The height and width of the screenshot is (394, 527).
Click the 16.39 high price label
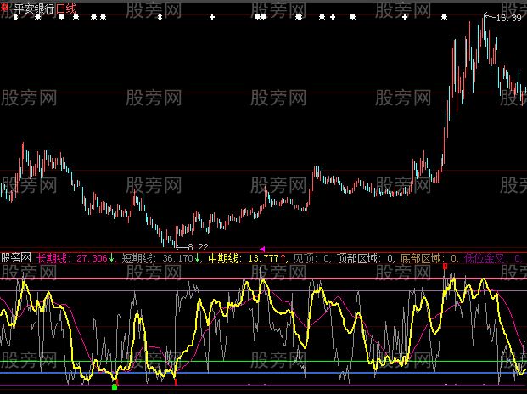[508, 18]
